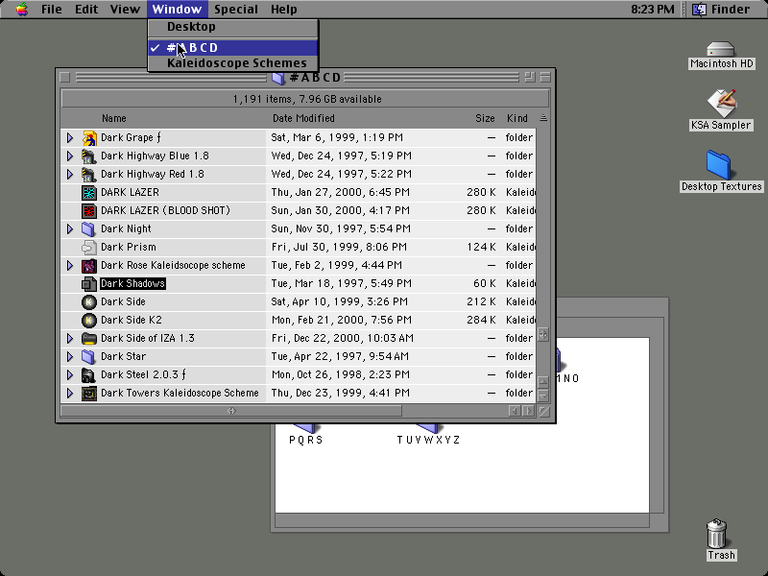Expand the Dark Grape folder triangle

click(x=69, y=137)
